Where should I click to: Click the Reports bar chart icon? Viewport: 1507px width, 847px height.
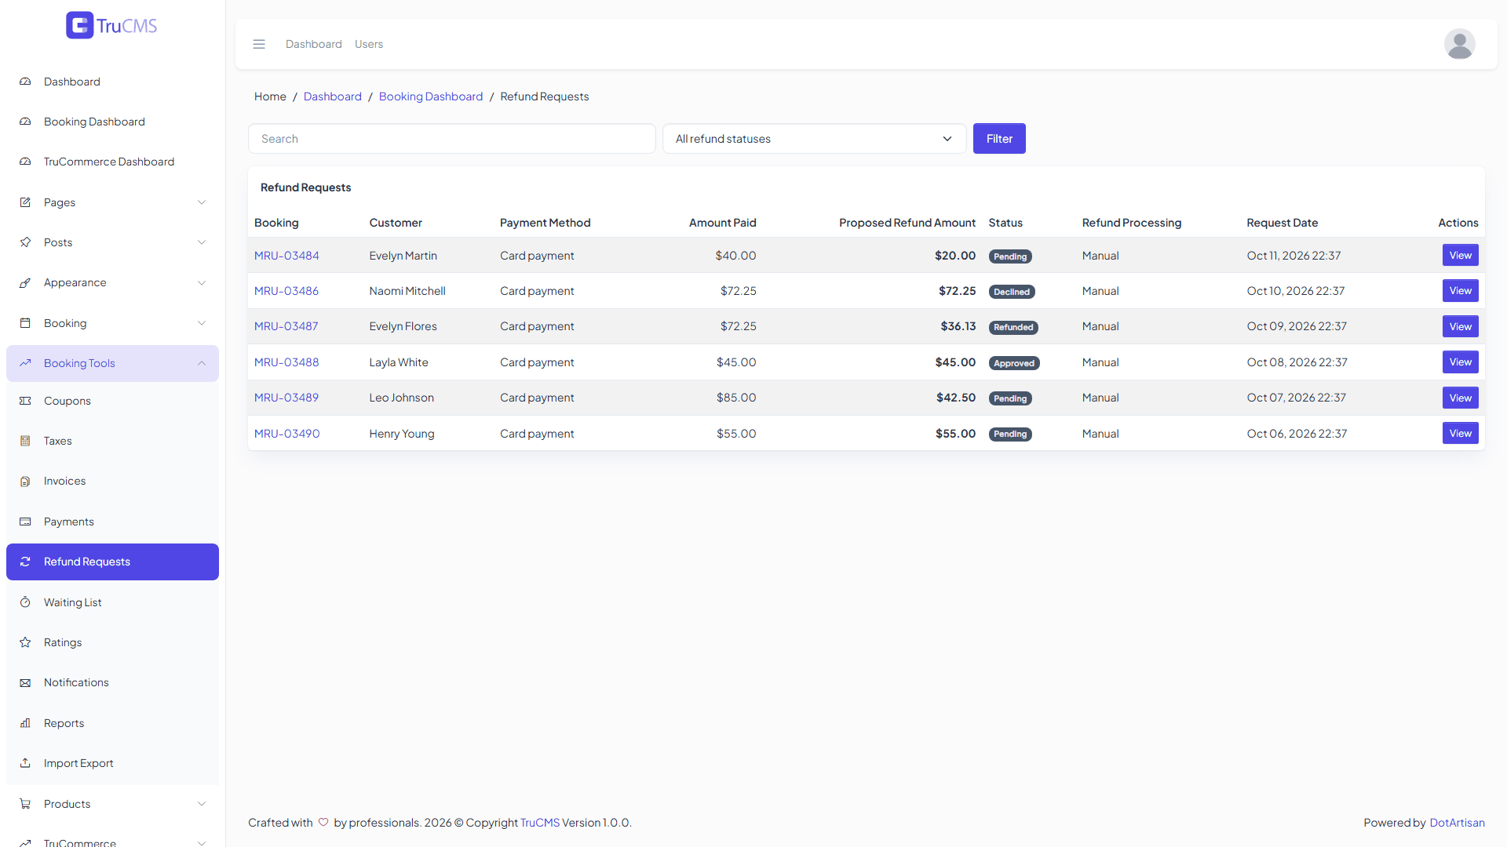(25, 723)
